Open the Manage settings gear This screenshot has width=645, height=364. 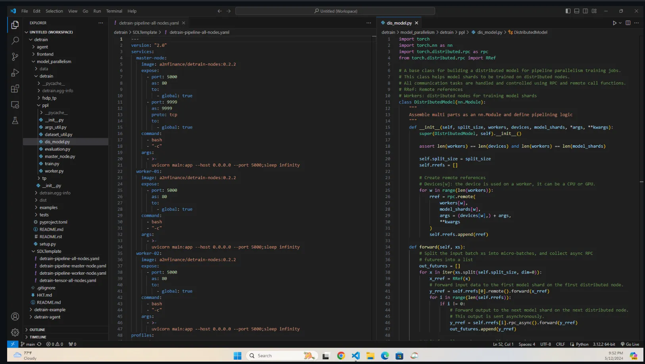click(x=15, y=332)
